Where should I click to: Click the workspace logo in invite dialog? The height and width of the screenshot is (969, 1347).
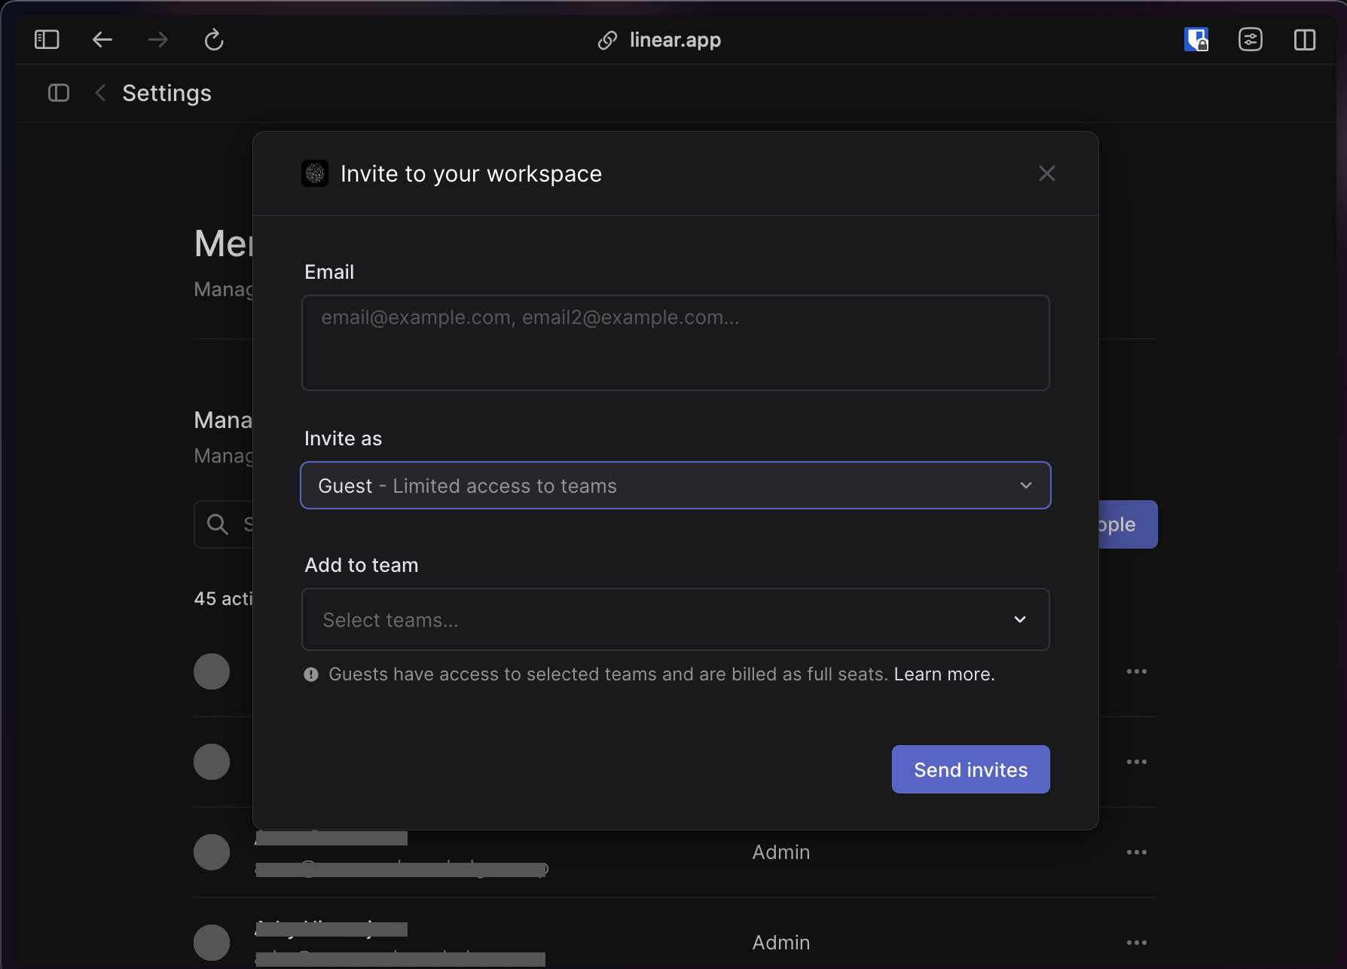point(315,173)
